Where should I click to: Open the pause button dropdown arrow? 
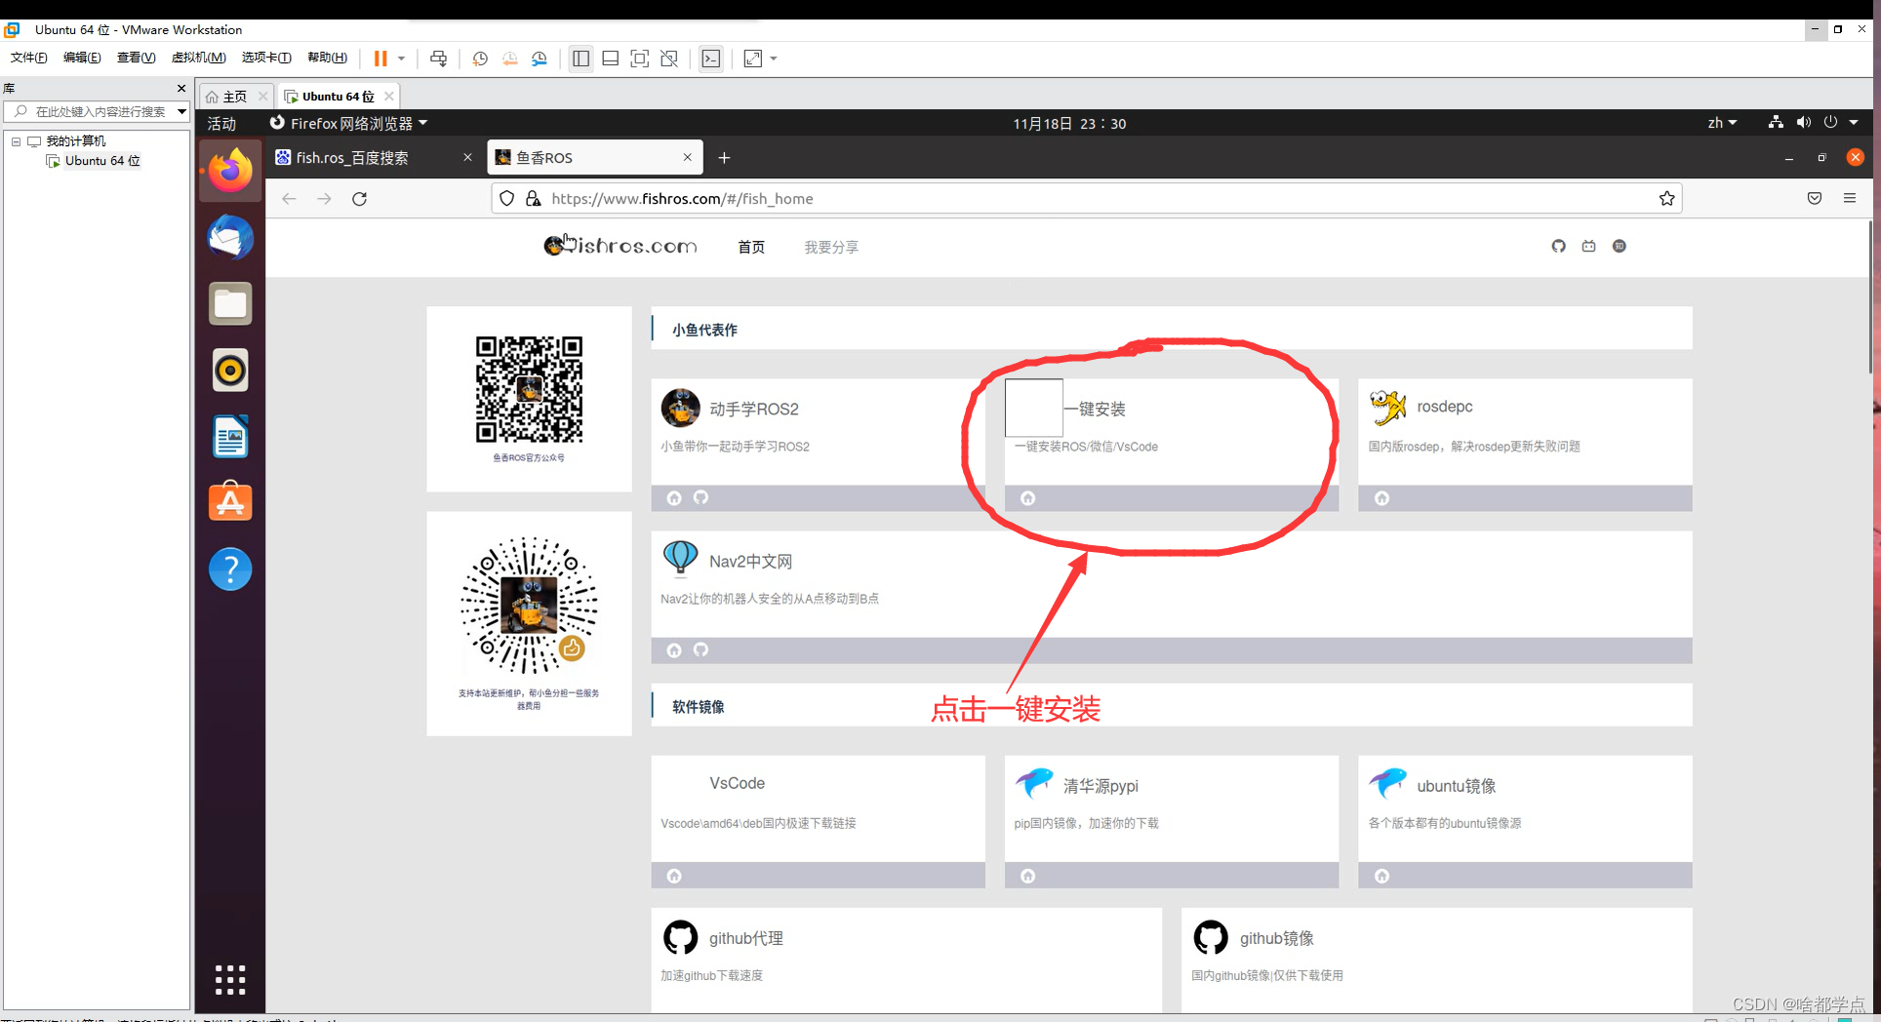[x=401, y=59]
